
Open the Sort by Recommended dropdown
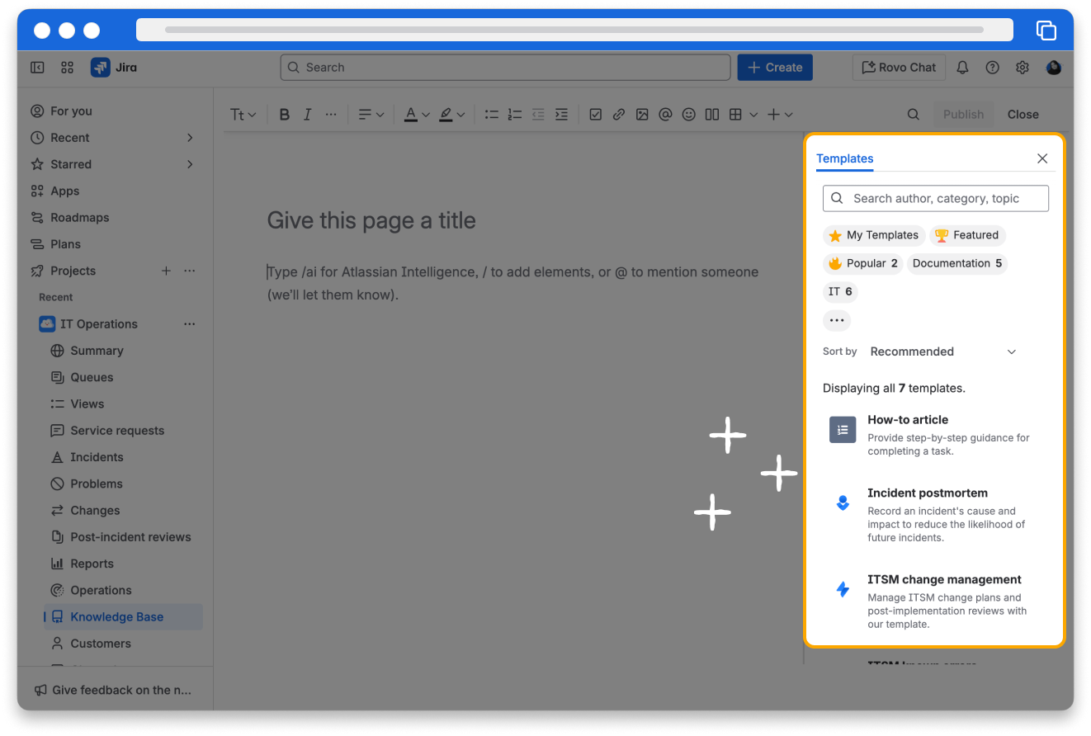(x=942, y=351)
